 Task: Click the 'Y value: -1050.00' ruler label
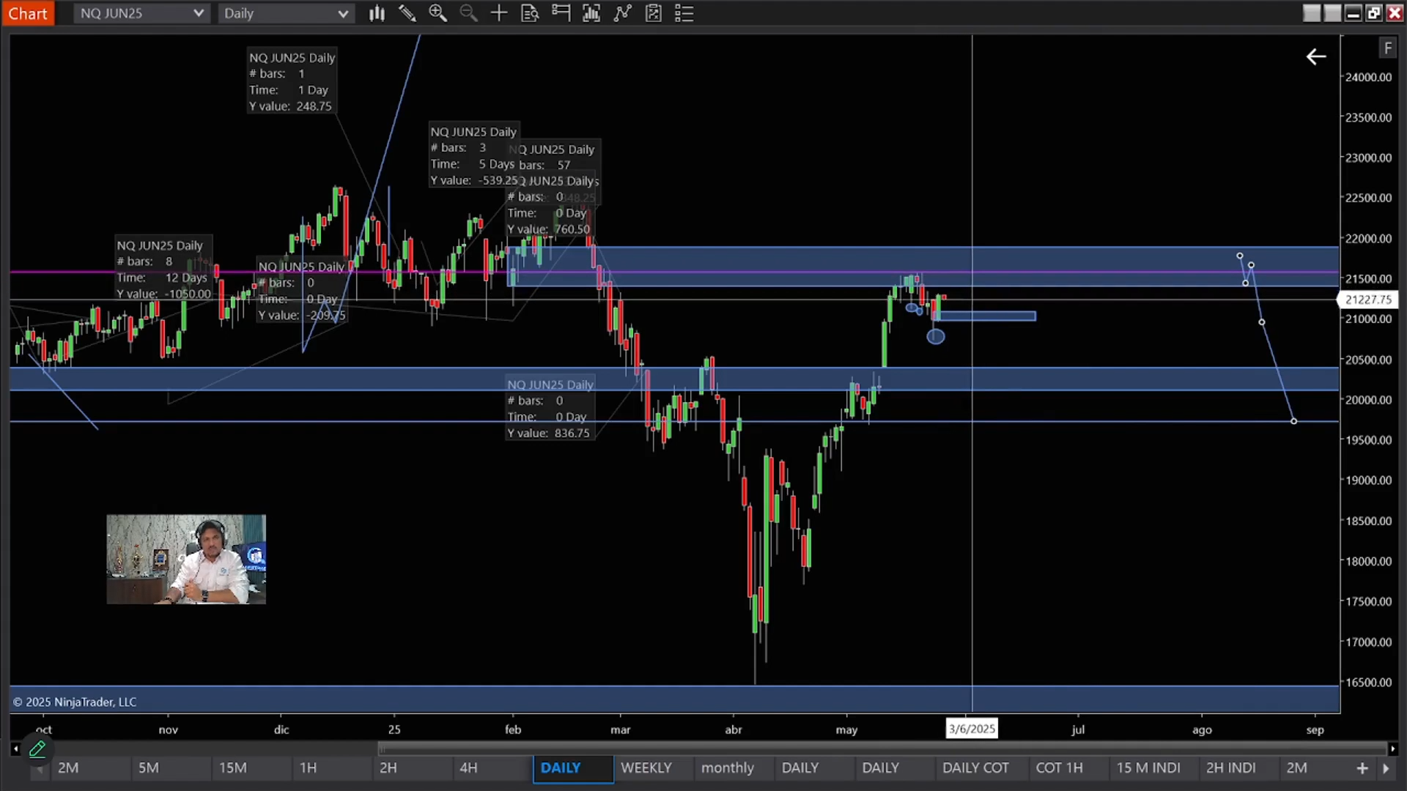pos(164,294)
